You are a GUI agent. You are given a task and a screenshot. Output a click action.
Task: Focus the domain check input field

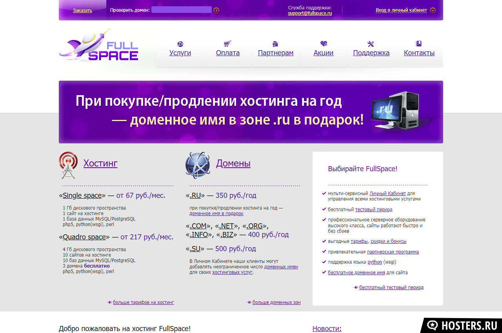[x=181, y=10]
